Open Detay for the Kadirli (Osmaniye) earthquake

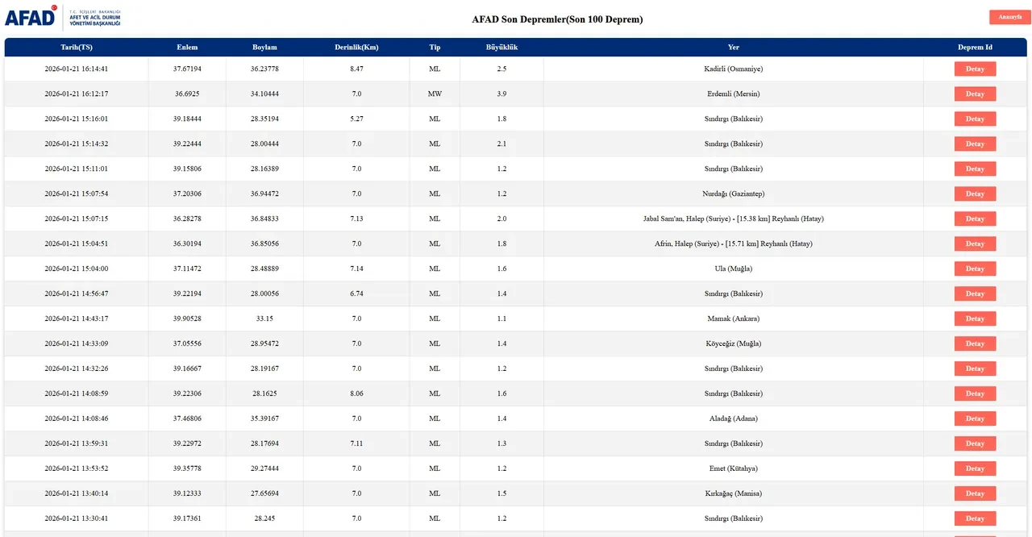[975, 69]
